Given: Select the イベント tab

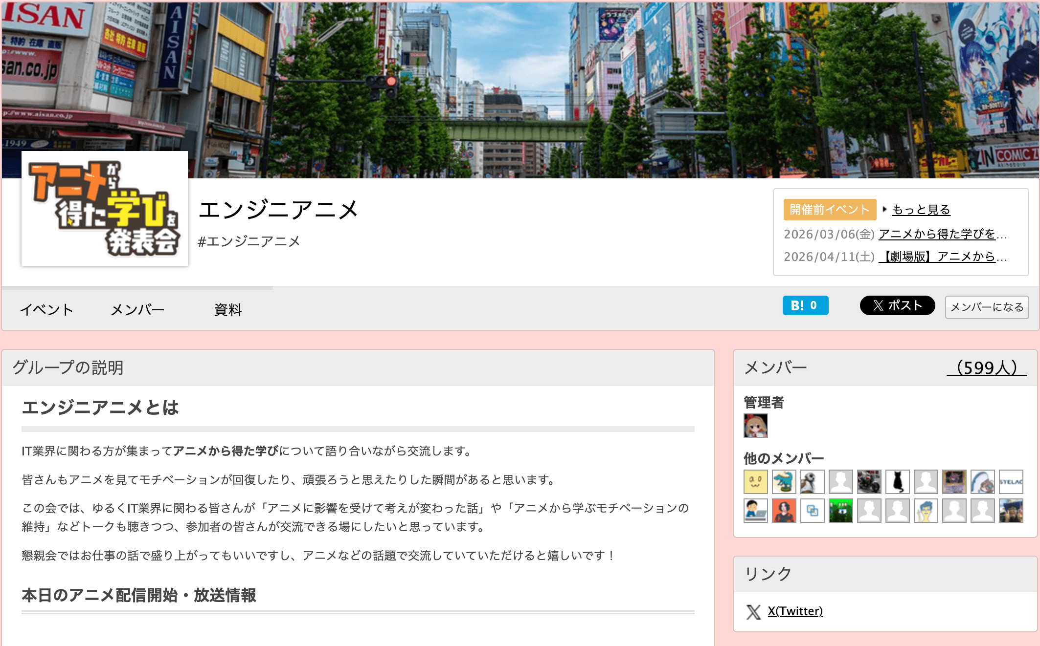Looking at the screenshot, I should pyautogui.click(x=47, y=308).
